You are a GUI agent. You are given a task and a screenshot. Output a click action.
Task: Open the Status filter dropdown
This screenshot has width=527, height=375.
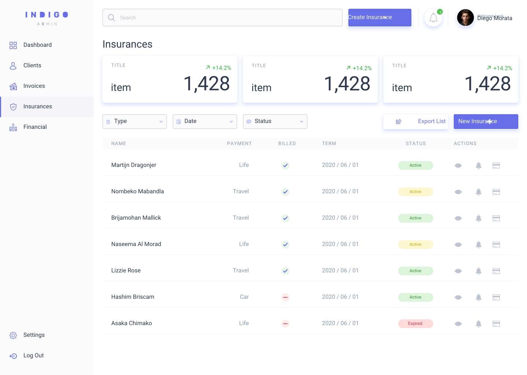click(x=275, y=122)
